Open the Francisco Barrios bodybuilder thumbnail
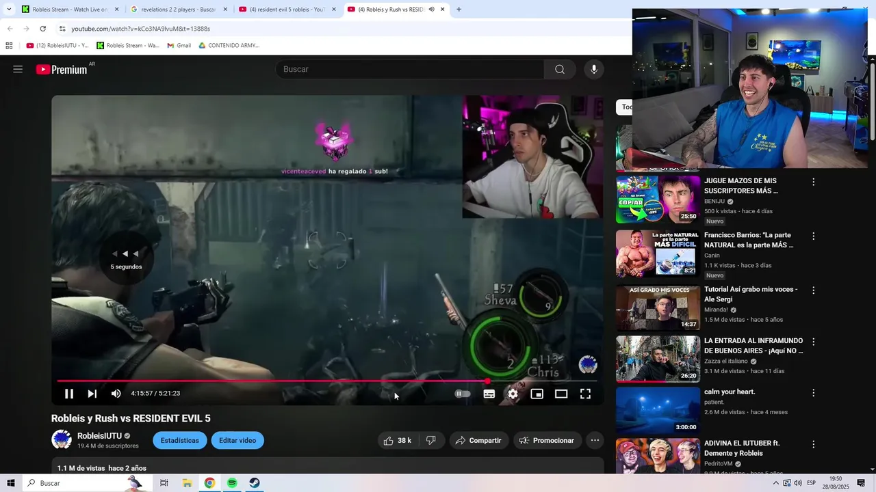The width and height of the screenshot is (876, 492). (658, 254)
